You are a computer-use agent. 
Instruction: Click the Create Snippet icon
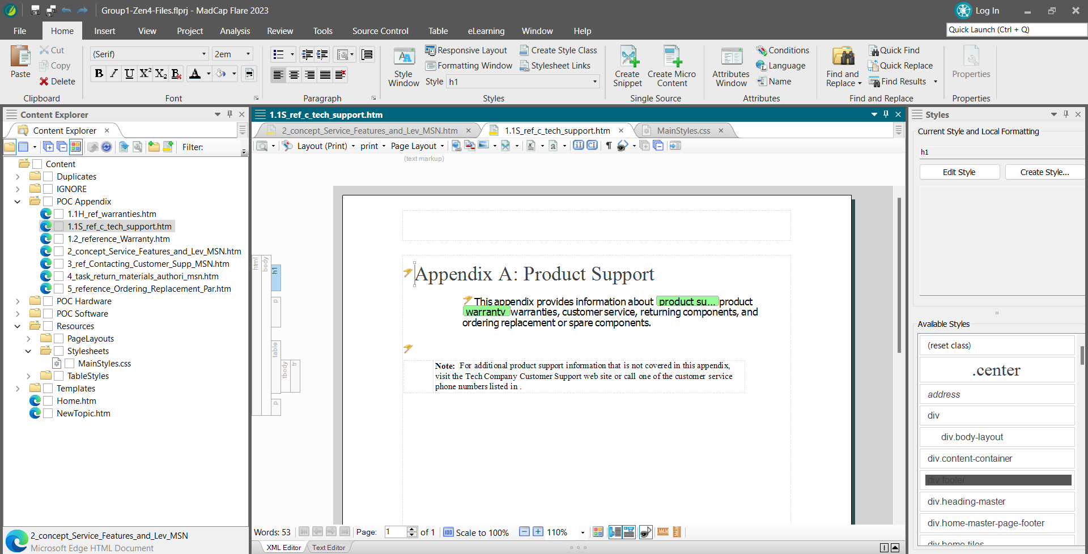click(627, 67)
